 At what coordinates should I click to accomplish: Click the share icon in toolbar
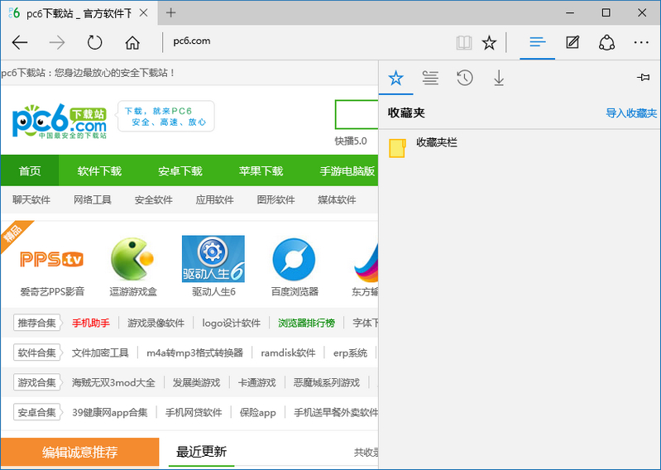(x=606, y=42)
